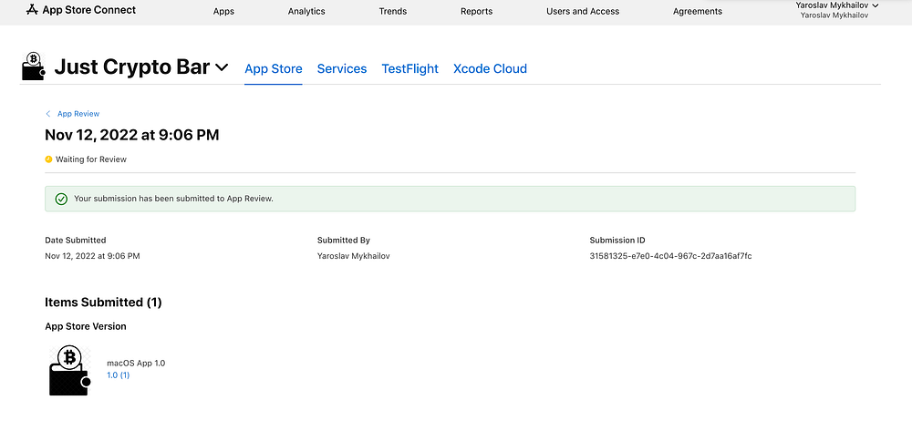Click the App Store Connect logo icon

pyautogui.click(x=32, y=10)
